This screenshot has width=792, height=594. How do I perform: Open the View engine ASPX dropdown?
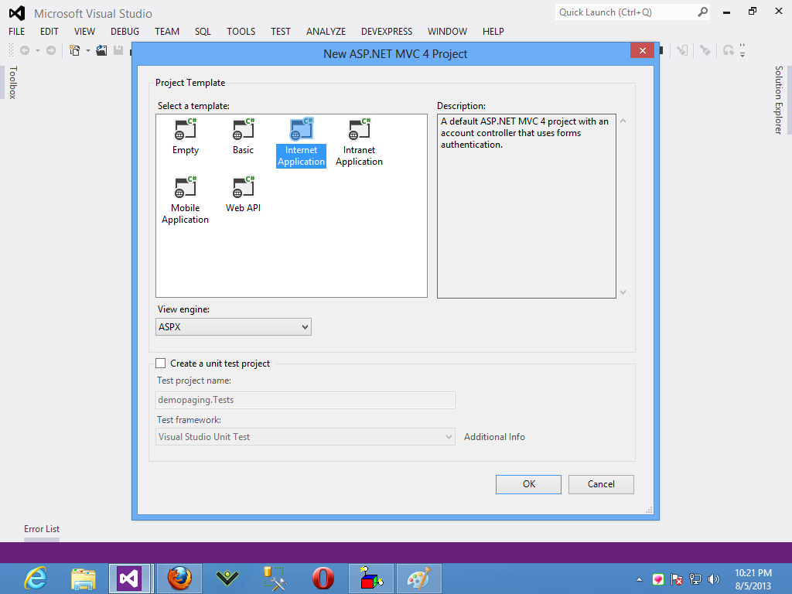(234, 327)
